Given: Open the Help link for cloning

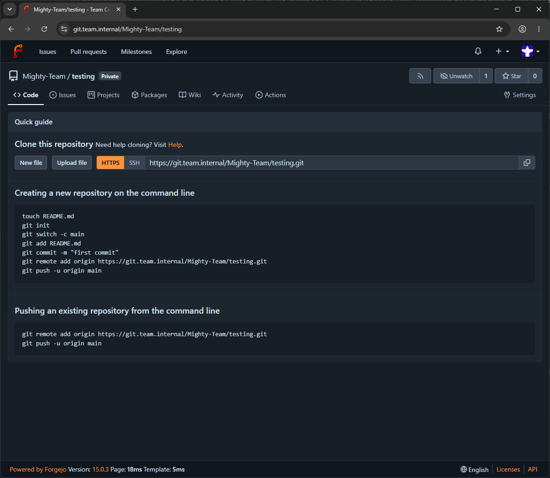Looking at the screenshot, I should pyautogui.click(x=175, y=145).
